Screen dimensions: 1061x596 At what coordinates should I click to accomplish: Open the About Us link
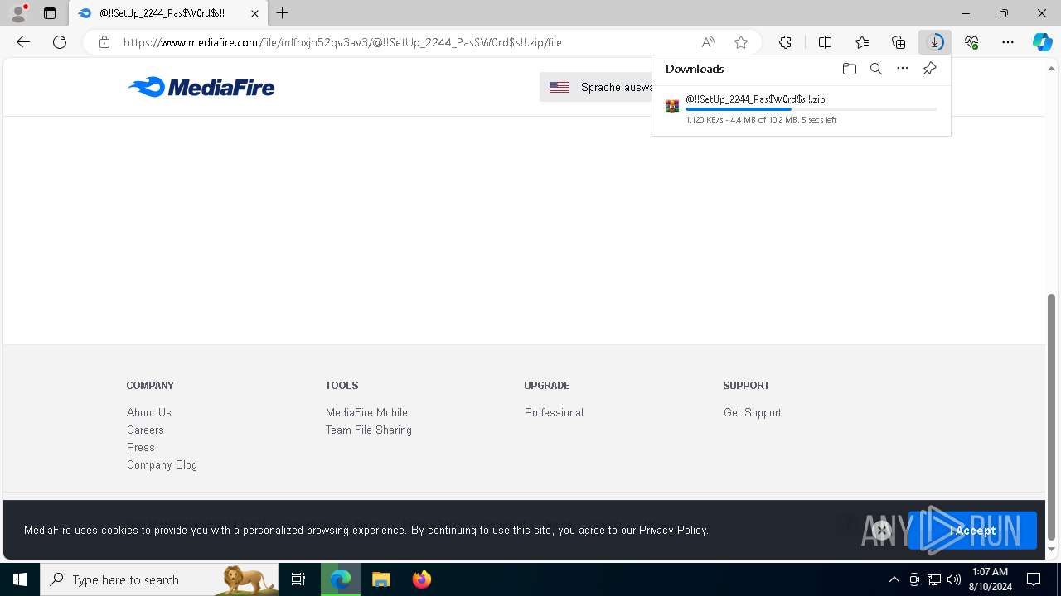point(149,412)
